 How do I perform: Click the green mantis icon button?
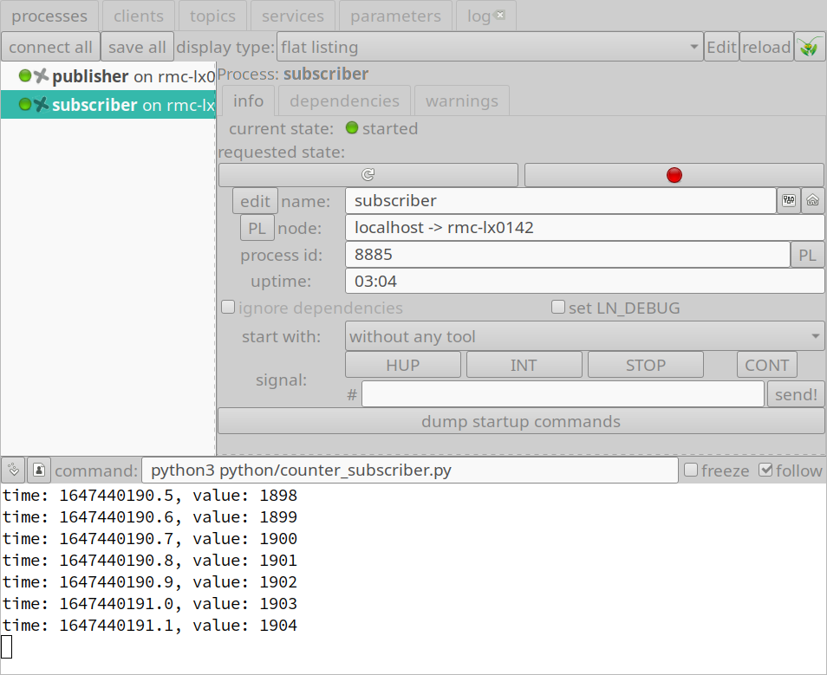(810, 47)
